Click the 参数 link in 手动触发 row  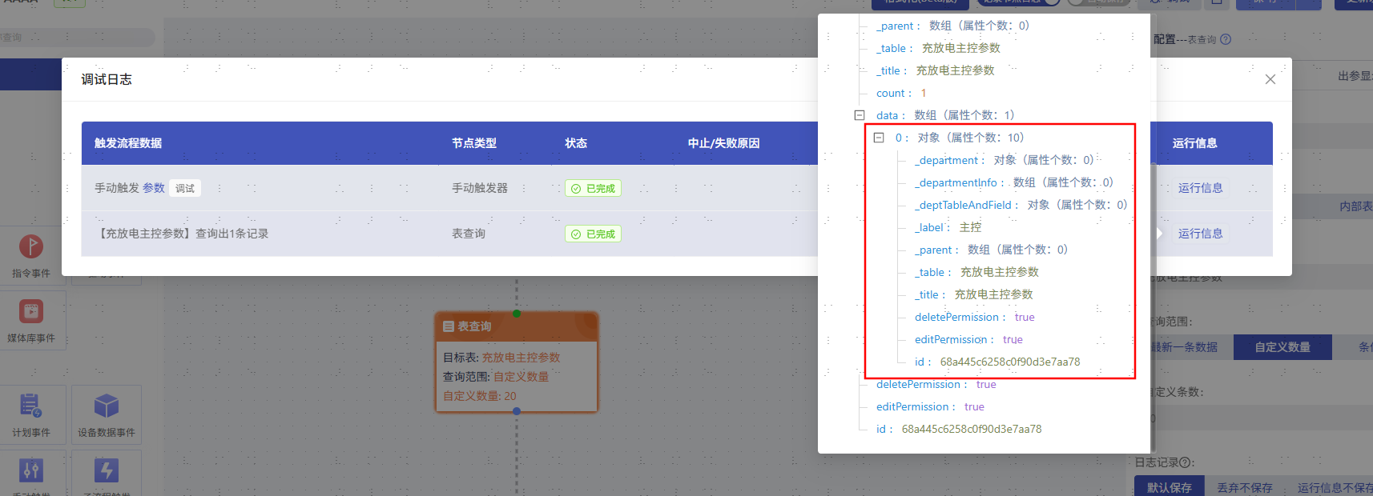click(154, 188)
